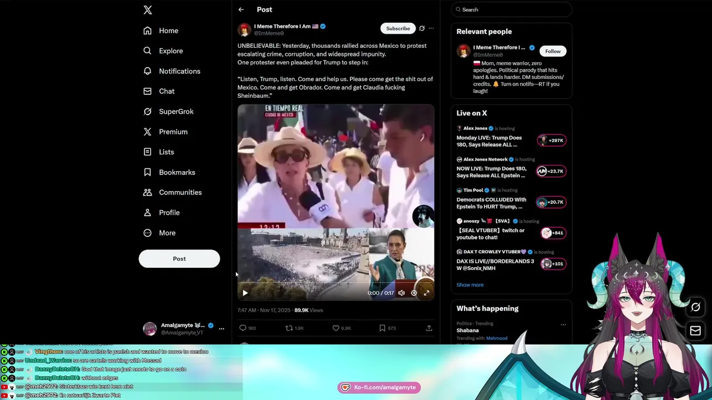Click the +297K listeners badge
This screenshot has width=712, height=400.
tap(551, 141)
